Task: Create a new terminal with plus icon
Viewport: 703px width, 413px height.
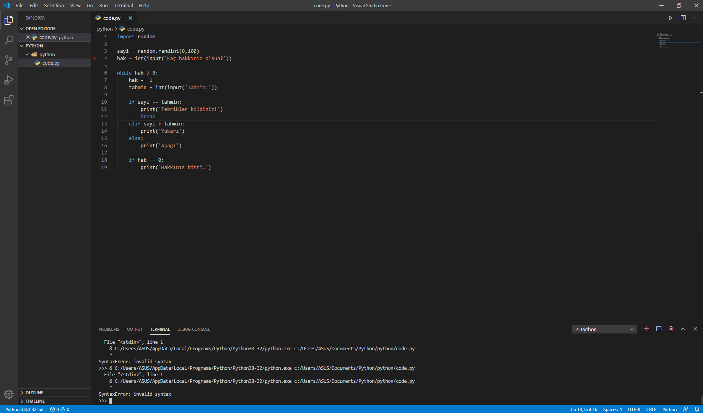Action: tap(646, 329)
